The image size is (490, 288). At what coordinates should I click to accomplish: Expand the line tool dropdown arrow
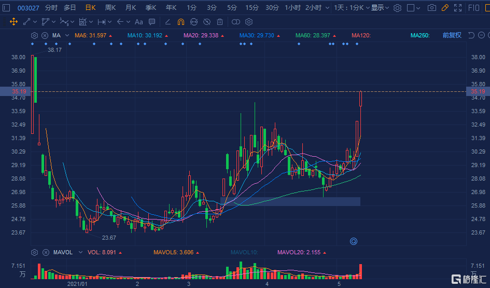[x=35, y=22]
